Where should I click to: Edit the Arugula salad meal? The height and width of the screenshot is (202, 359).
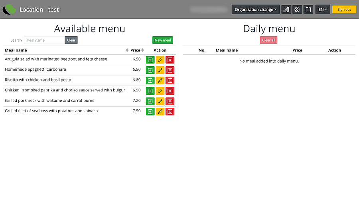point(160,60)
